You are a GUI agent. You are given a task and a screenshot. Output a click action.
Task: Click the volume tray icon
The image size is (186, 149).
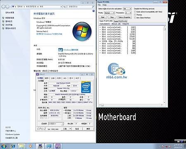170,146
